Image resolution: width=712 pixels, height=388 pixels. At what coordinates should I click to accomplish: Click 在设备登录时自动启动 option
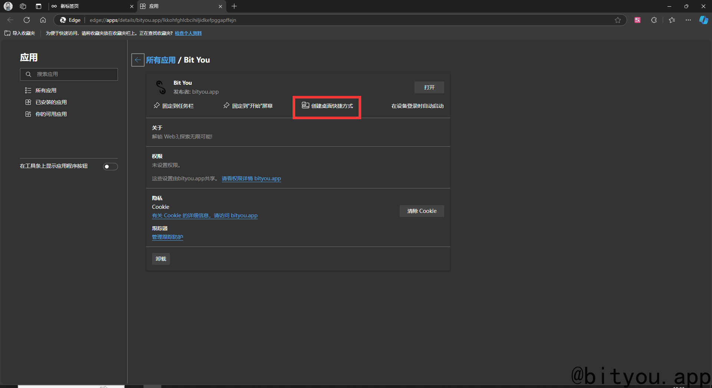click(x=418, y=106)
